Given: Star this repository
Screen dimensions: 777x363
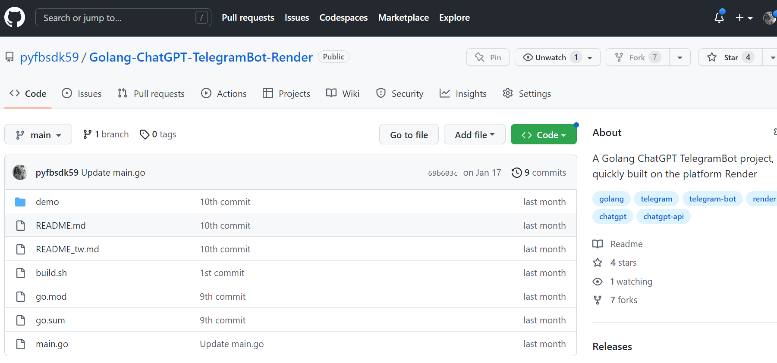Looking at the screenshot, I should (730, 57).
